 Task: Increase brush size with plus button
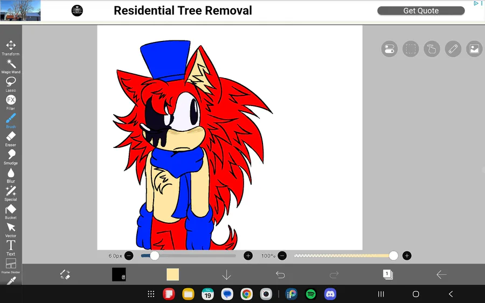tap(248, 256)
